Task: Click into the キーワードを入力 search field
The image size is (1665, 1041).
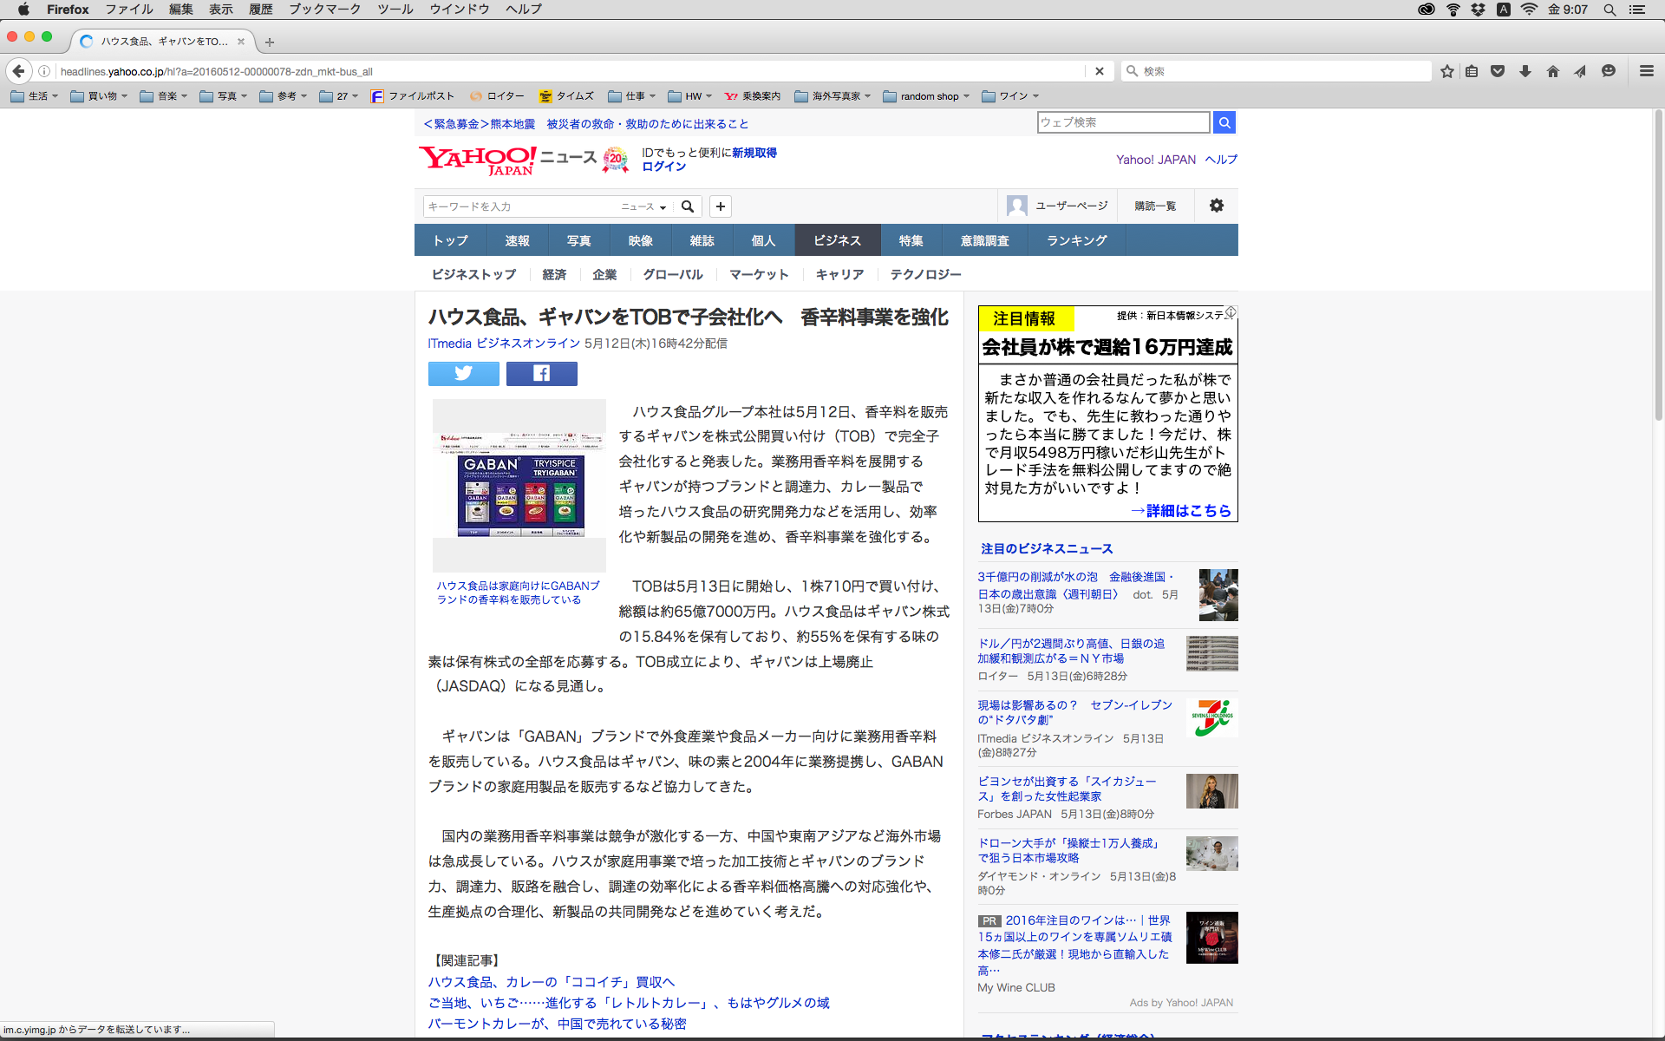Action: [520, 206]
